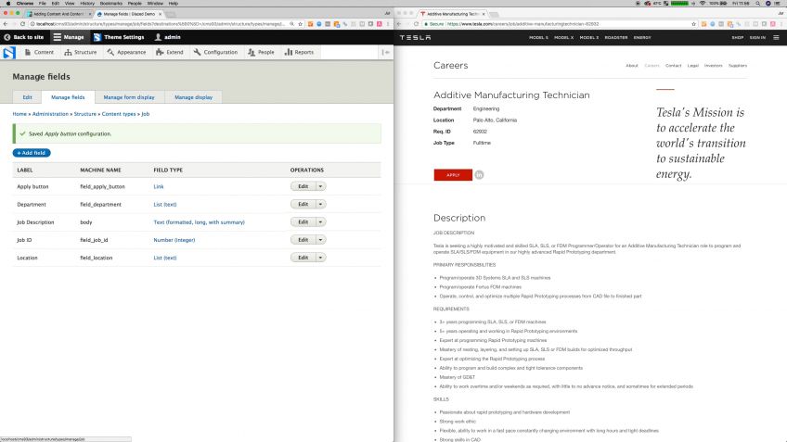Expand operations dropdown for Job ID

tap(320, 240)
